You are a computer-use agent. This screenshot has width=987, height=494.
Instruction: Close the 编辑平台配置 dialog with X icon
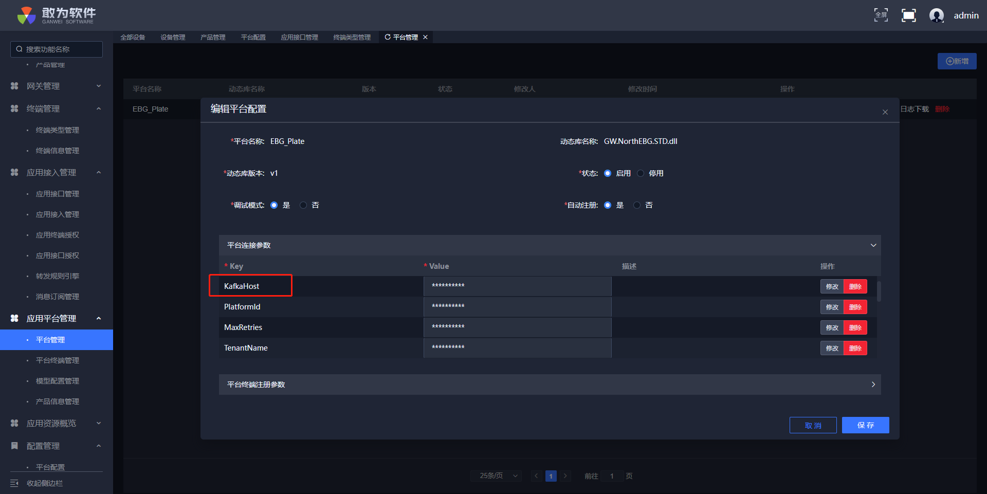coord(885,112)
